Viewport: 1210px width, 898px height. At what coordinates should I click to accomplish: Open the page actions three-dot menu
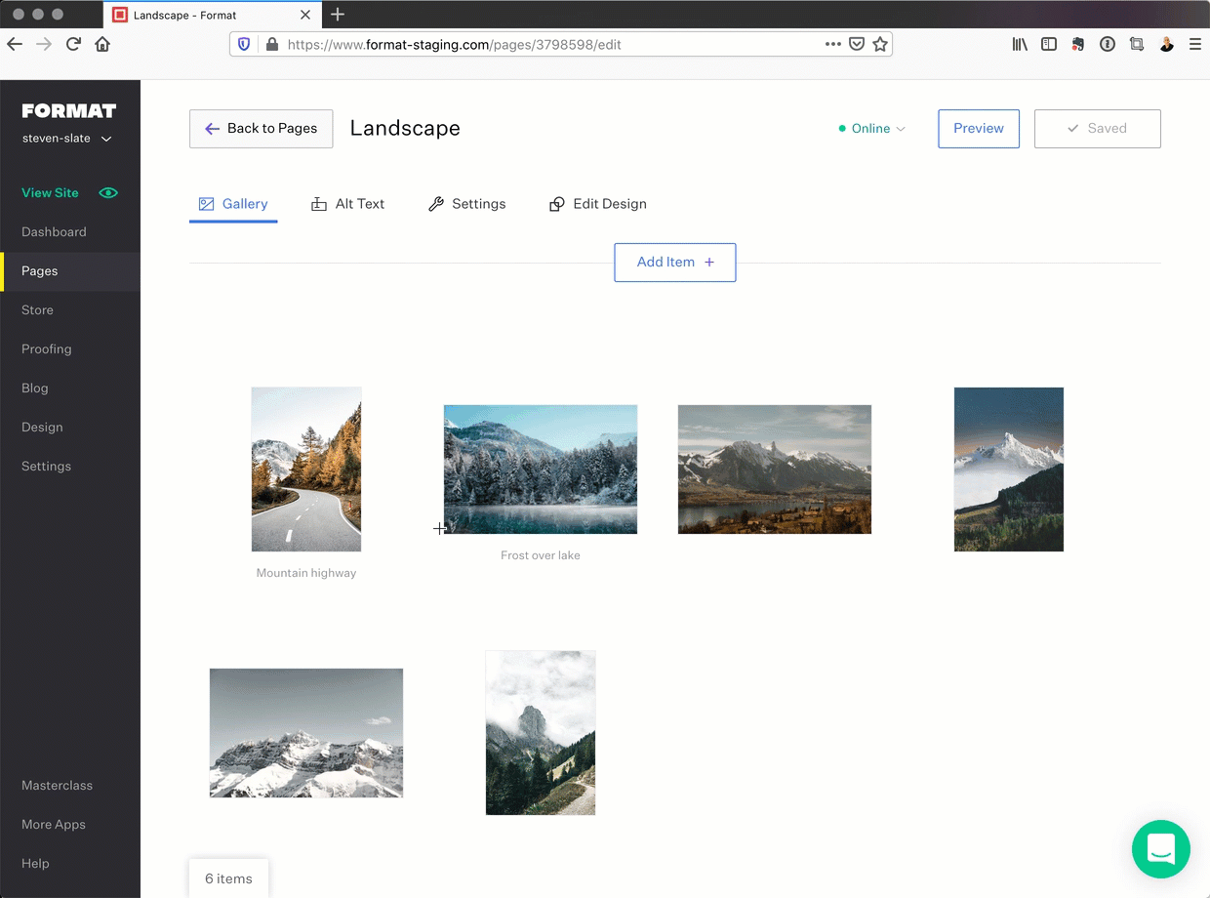pos(832,44)
